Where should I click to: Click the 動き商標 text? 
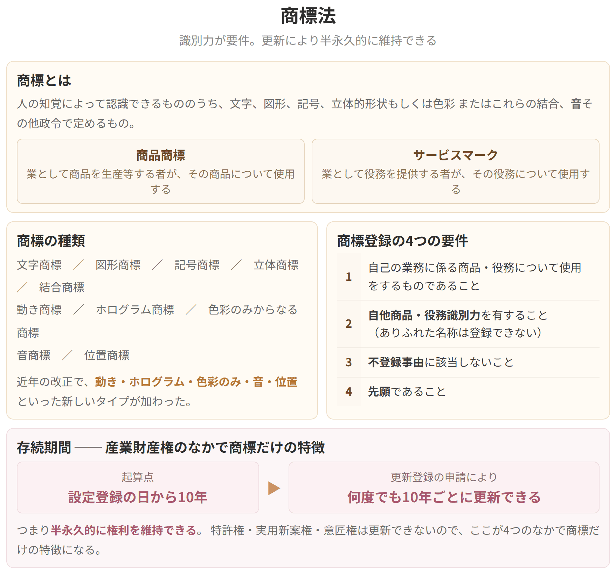39,310
